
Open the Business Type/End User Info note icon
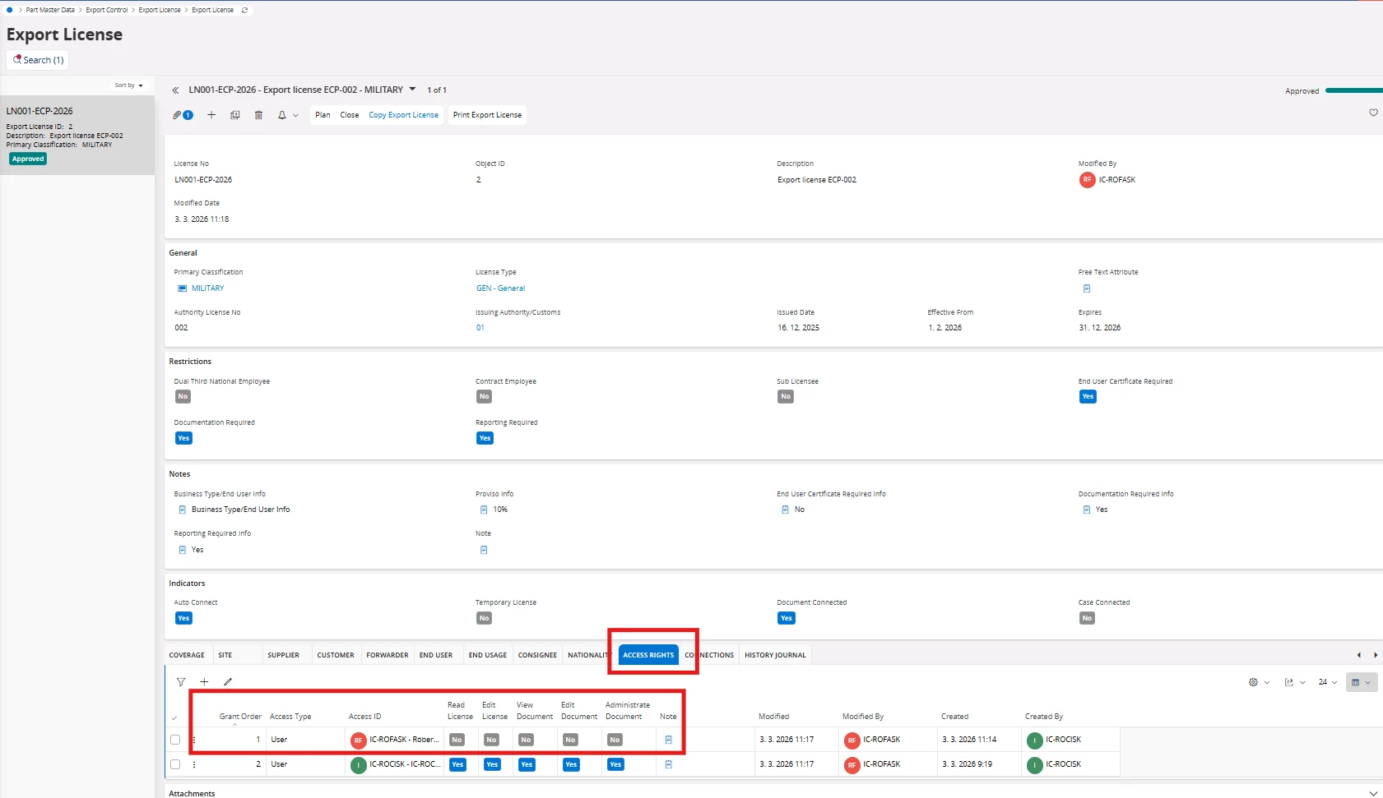pos(183,510)
